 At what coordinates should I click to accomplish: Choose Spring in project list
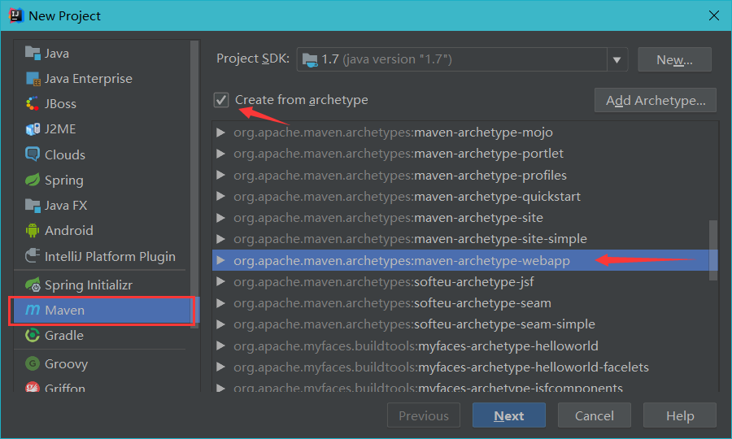pos(102,180)
